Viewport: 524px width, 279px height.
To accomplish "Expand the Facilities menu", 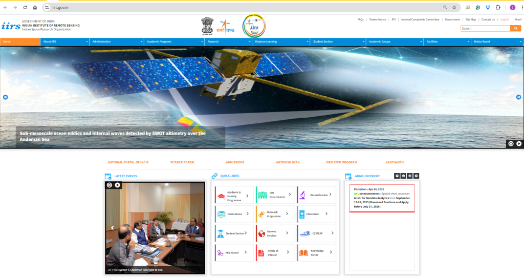I will pos(447,42).
